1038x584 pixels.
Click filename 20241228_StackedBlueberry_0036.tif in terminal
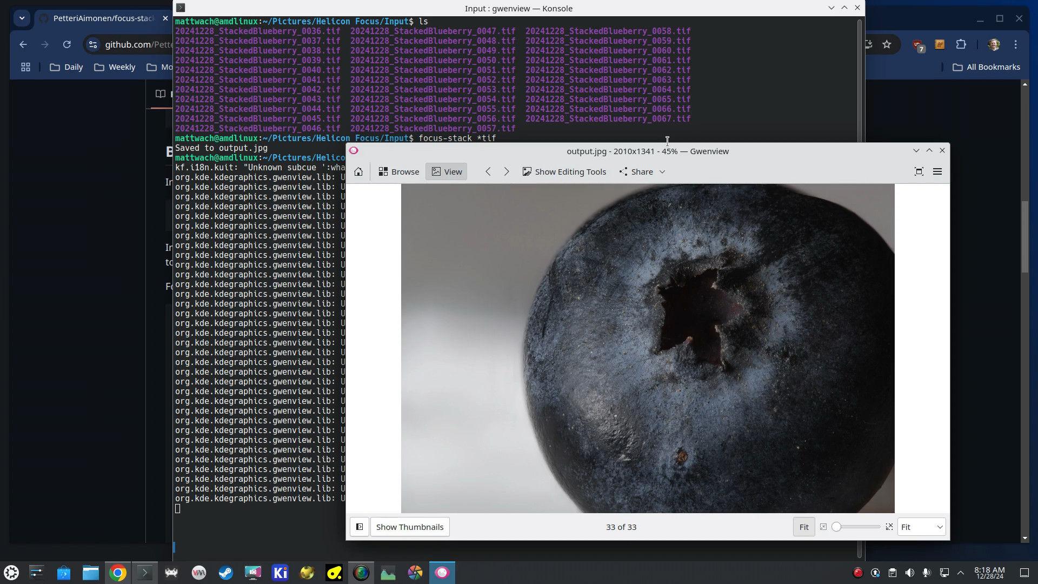[258, 31]
